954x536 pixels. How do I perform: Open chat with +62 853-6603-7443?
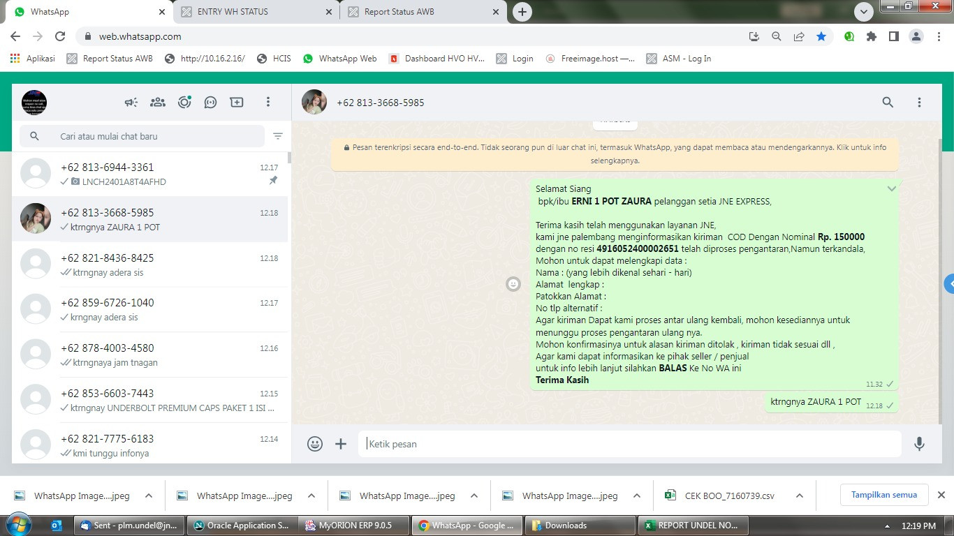[x=150, y=401]
